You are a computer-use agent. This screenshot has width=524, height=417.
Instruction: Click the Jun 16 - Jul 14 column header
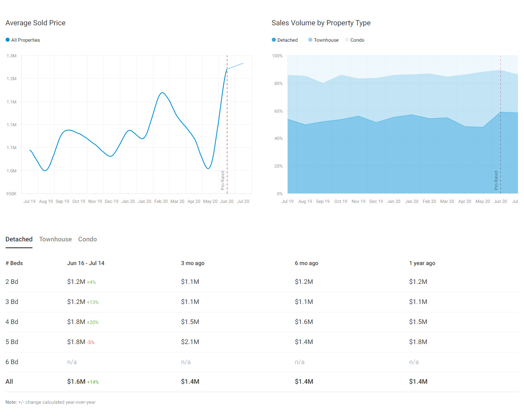86,263
